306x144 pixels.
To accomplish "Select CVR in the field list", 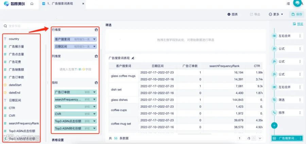I will pos(12,116).
